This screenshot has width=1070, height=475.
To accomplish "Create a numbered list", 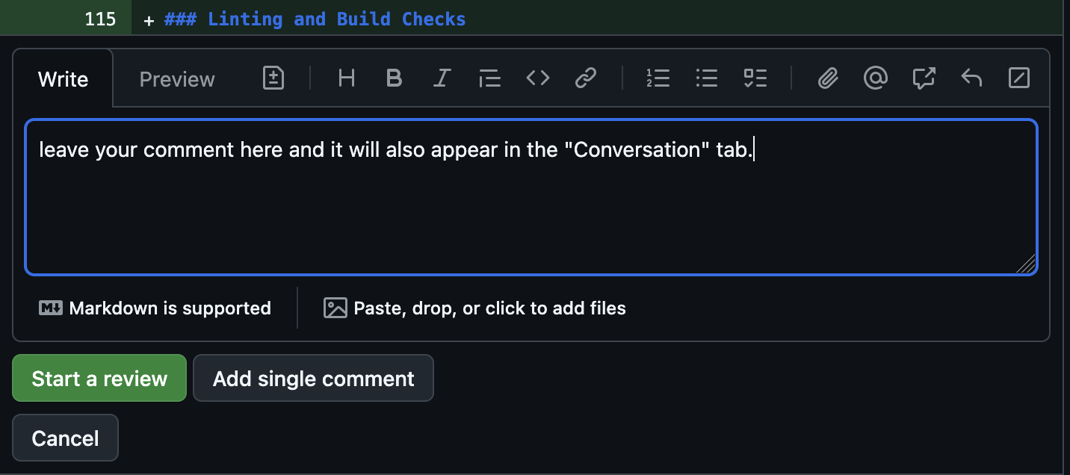I will pyautogui.click(x=658, y=78).
